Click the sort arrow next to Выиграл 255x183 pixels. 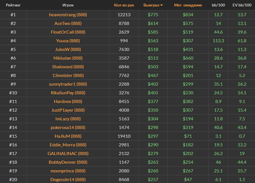point(162,5)
